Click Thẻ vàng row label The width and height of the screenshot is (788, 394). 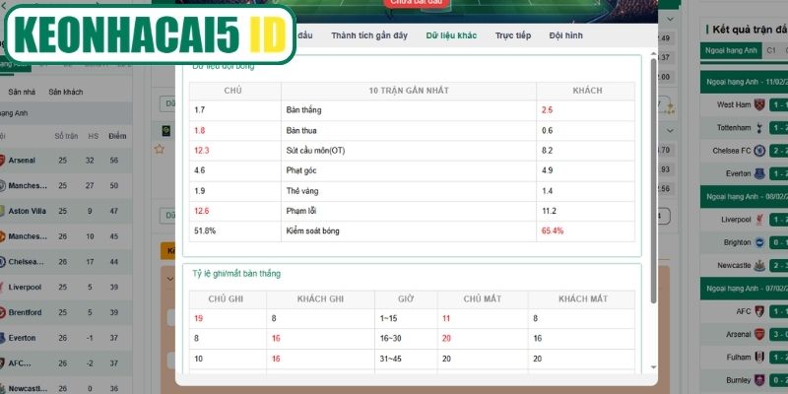point(302,191)
